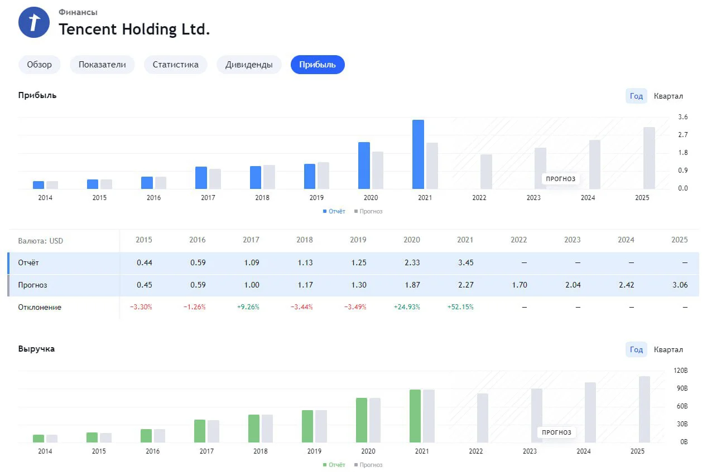Toggle Отчёт legend in Прибыль chart
702x472 pixels.
click(x=334, y=211)
